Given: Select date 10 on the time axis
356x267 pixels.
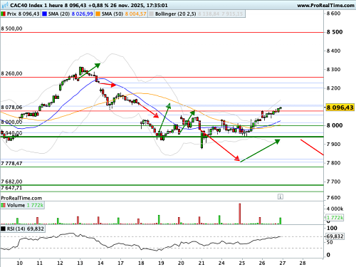Looking at the screenshot, I should [20, 263].
